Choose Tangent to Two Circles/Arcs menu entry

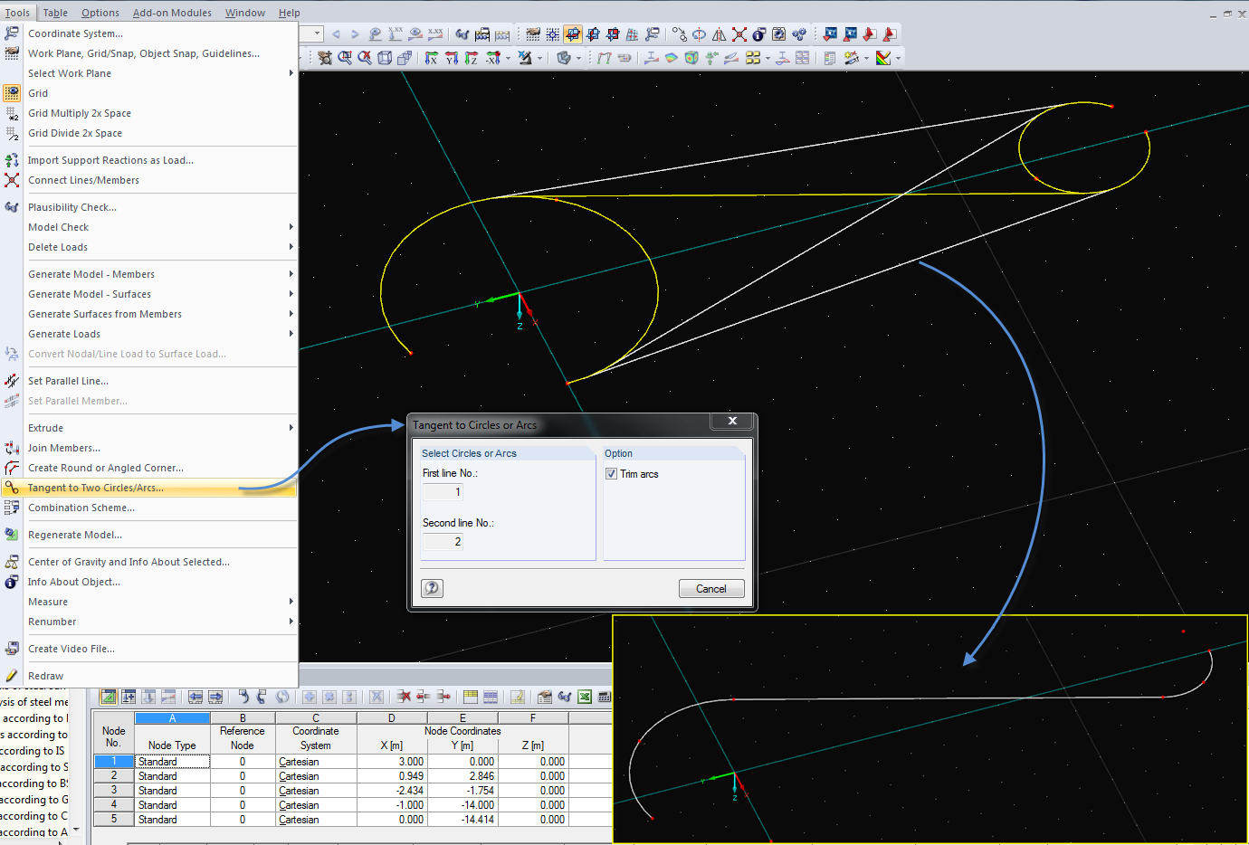96,488
